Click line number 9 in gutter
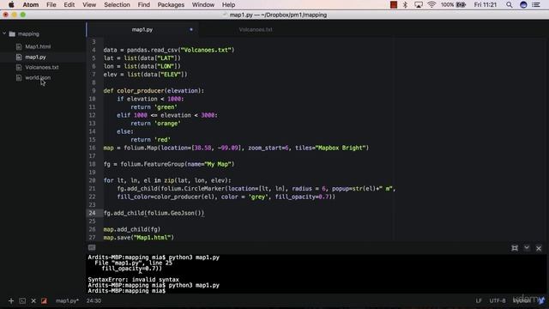 (94, 91)
